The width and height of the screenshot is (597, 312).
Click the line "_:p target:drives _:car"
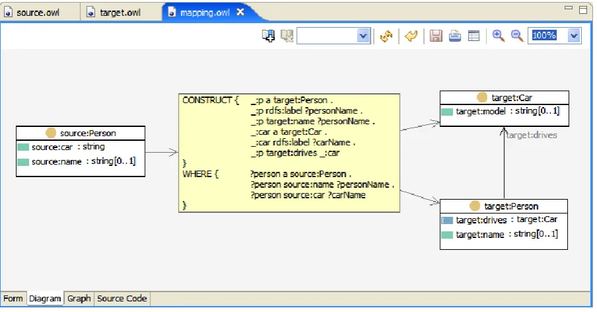(x=295, y=153)
